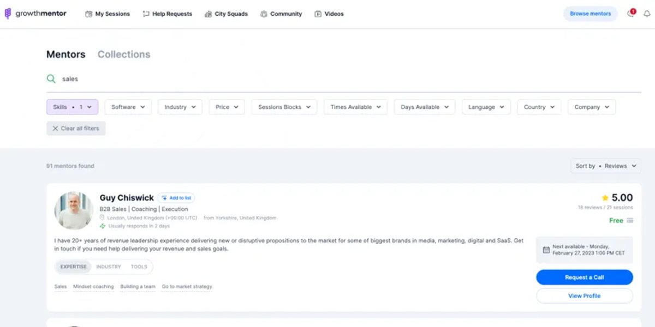Click the bell icon at far right
This screenshot has width=655, height=327.
tap(647, 14)
